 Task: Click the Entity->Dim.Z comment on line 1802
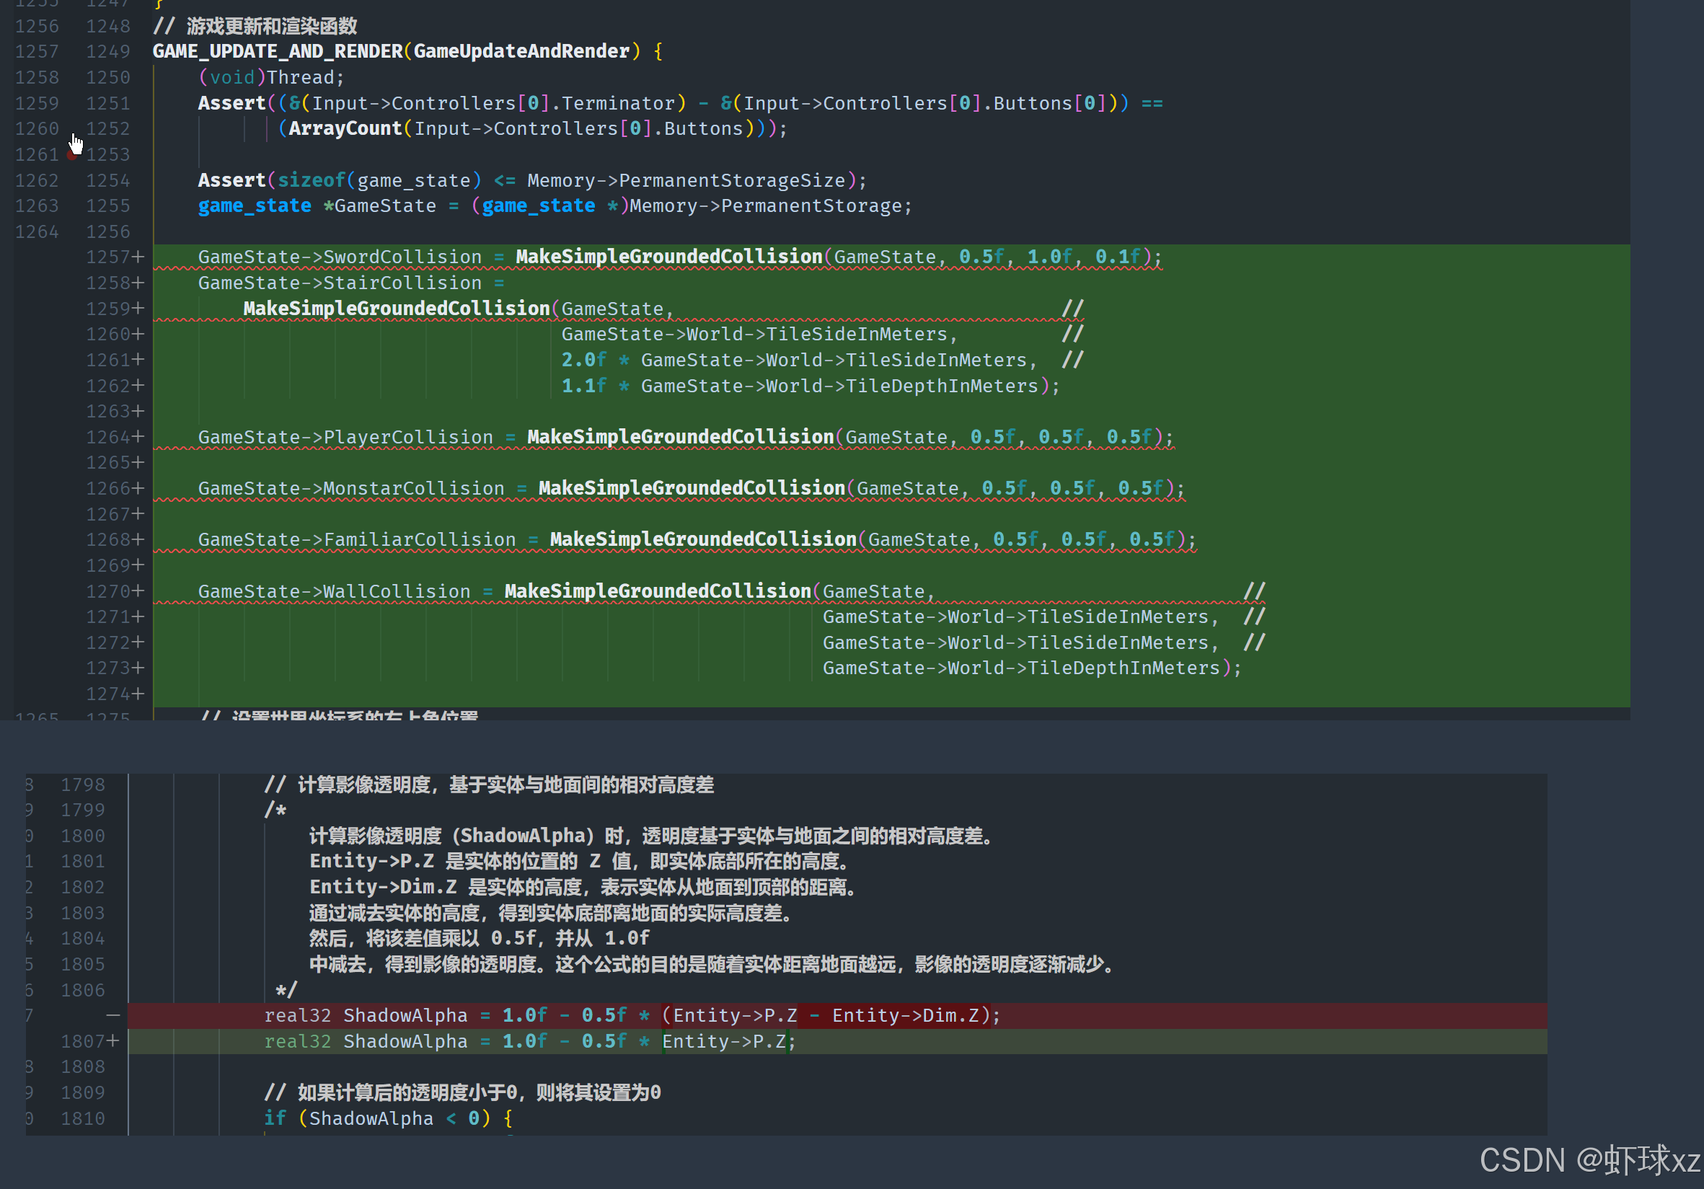(x=583, y=887)
